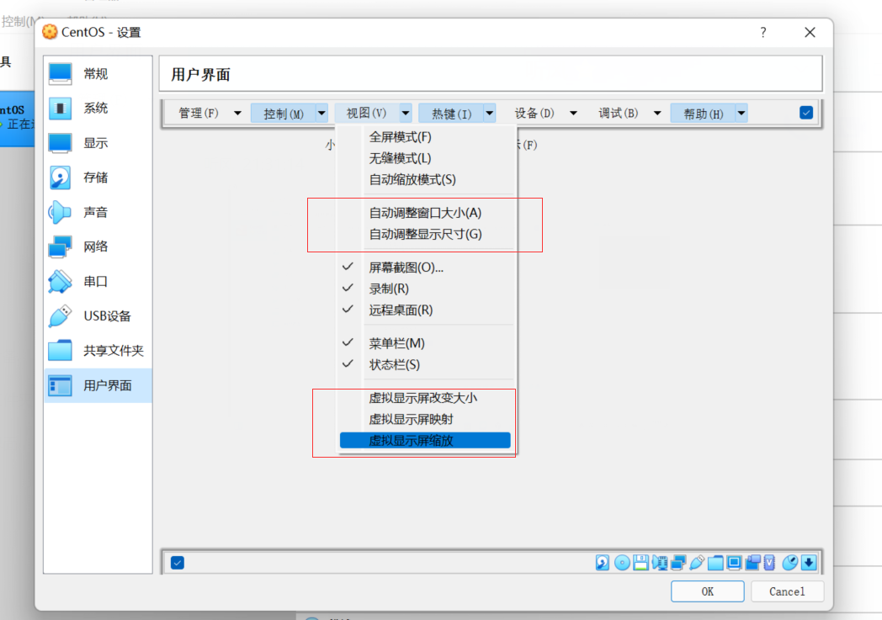This screenshot has width=882, height=620.
Task: Select highlighted 虚拟显示屏缩放 menu entry
Action: tap(425, 441)
